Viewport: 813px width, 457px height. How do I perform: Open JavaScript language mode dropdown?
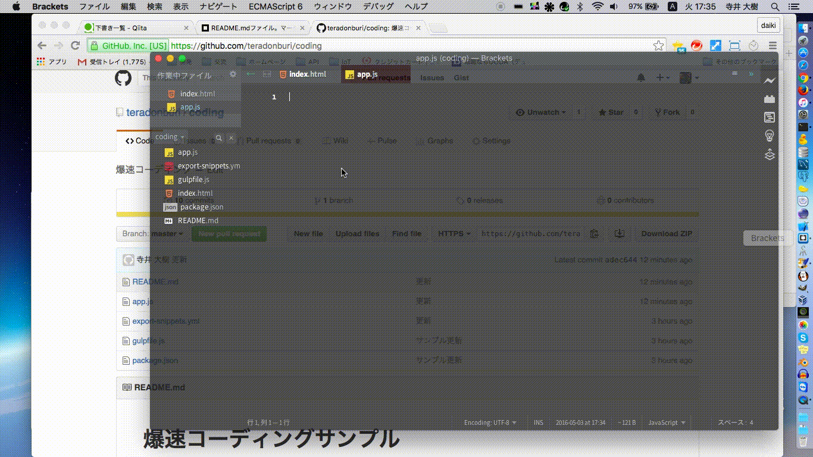pos(667,422)
